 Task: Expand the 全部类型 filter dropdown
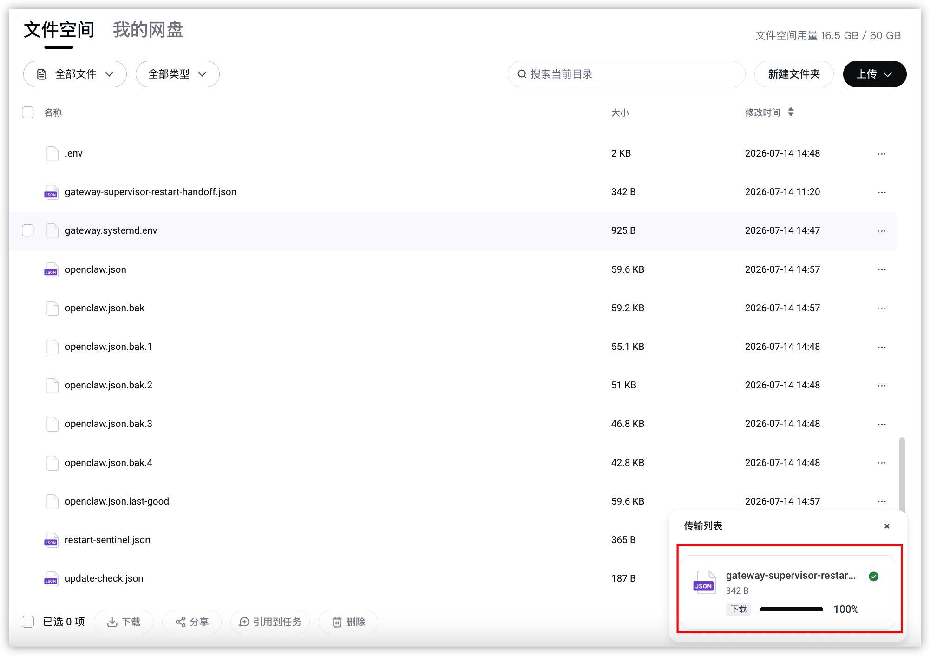[177, 74]
